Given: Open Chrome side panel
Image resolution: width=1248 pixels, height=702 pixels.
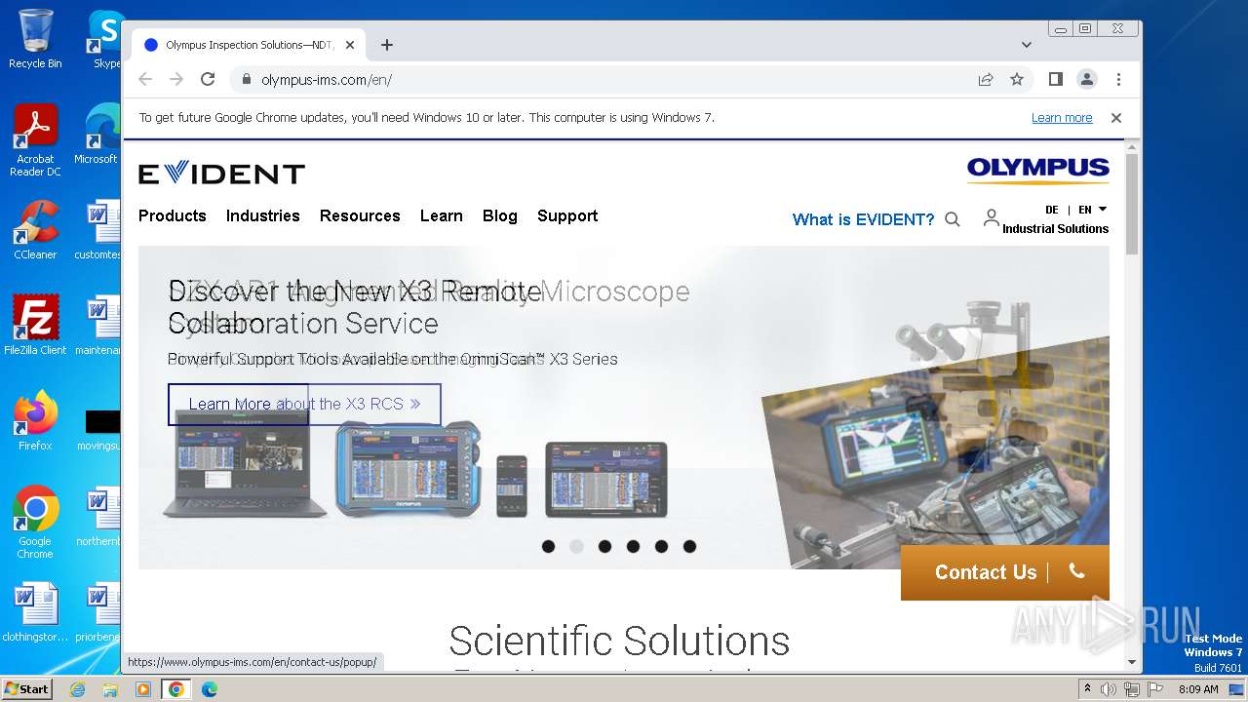Looking at the screenshot, I should pyautogui.click(x=1055, y=79).
